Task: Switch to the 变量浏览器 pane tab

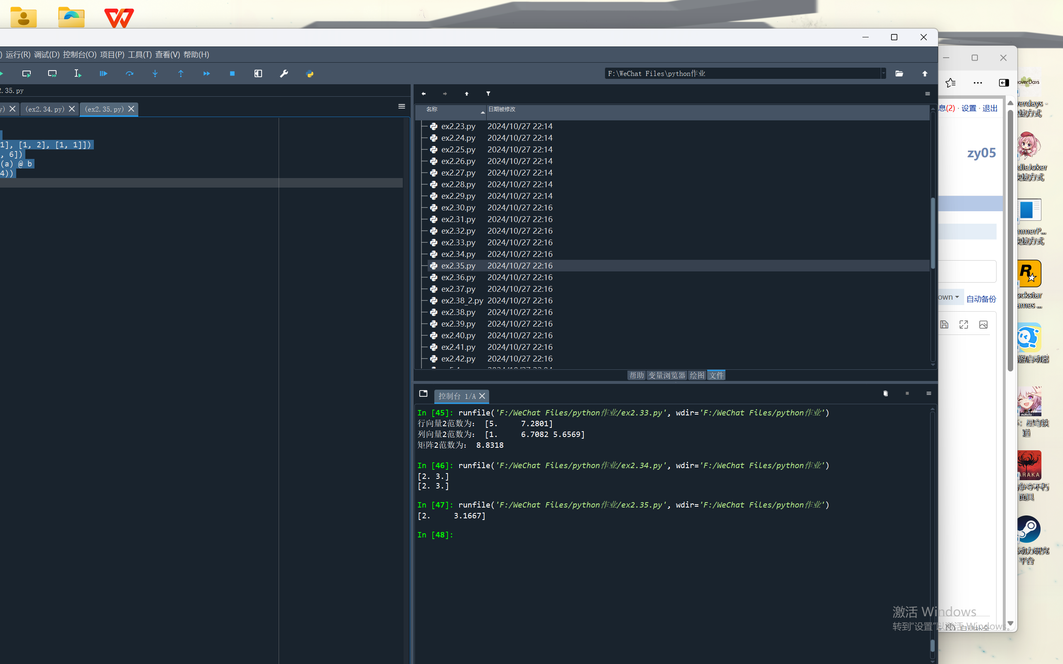Action: [666, 376]
